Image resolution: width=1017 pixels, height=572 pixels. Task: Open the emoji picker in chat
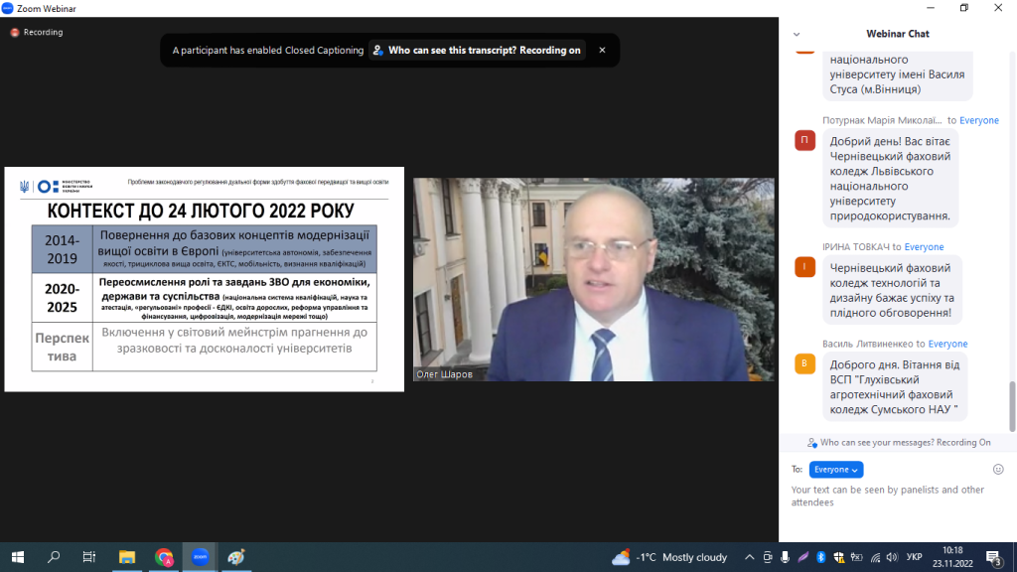(998, 469)
